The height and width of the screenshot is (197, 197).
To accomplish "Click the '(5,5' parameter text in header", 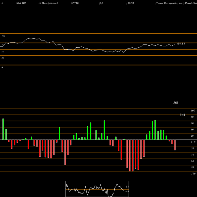I will coord(101,3).
